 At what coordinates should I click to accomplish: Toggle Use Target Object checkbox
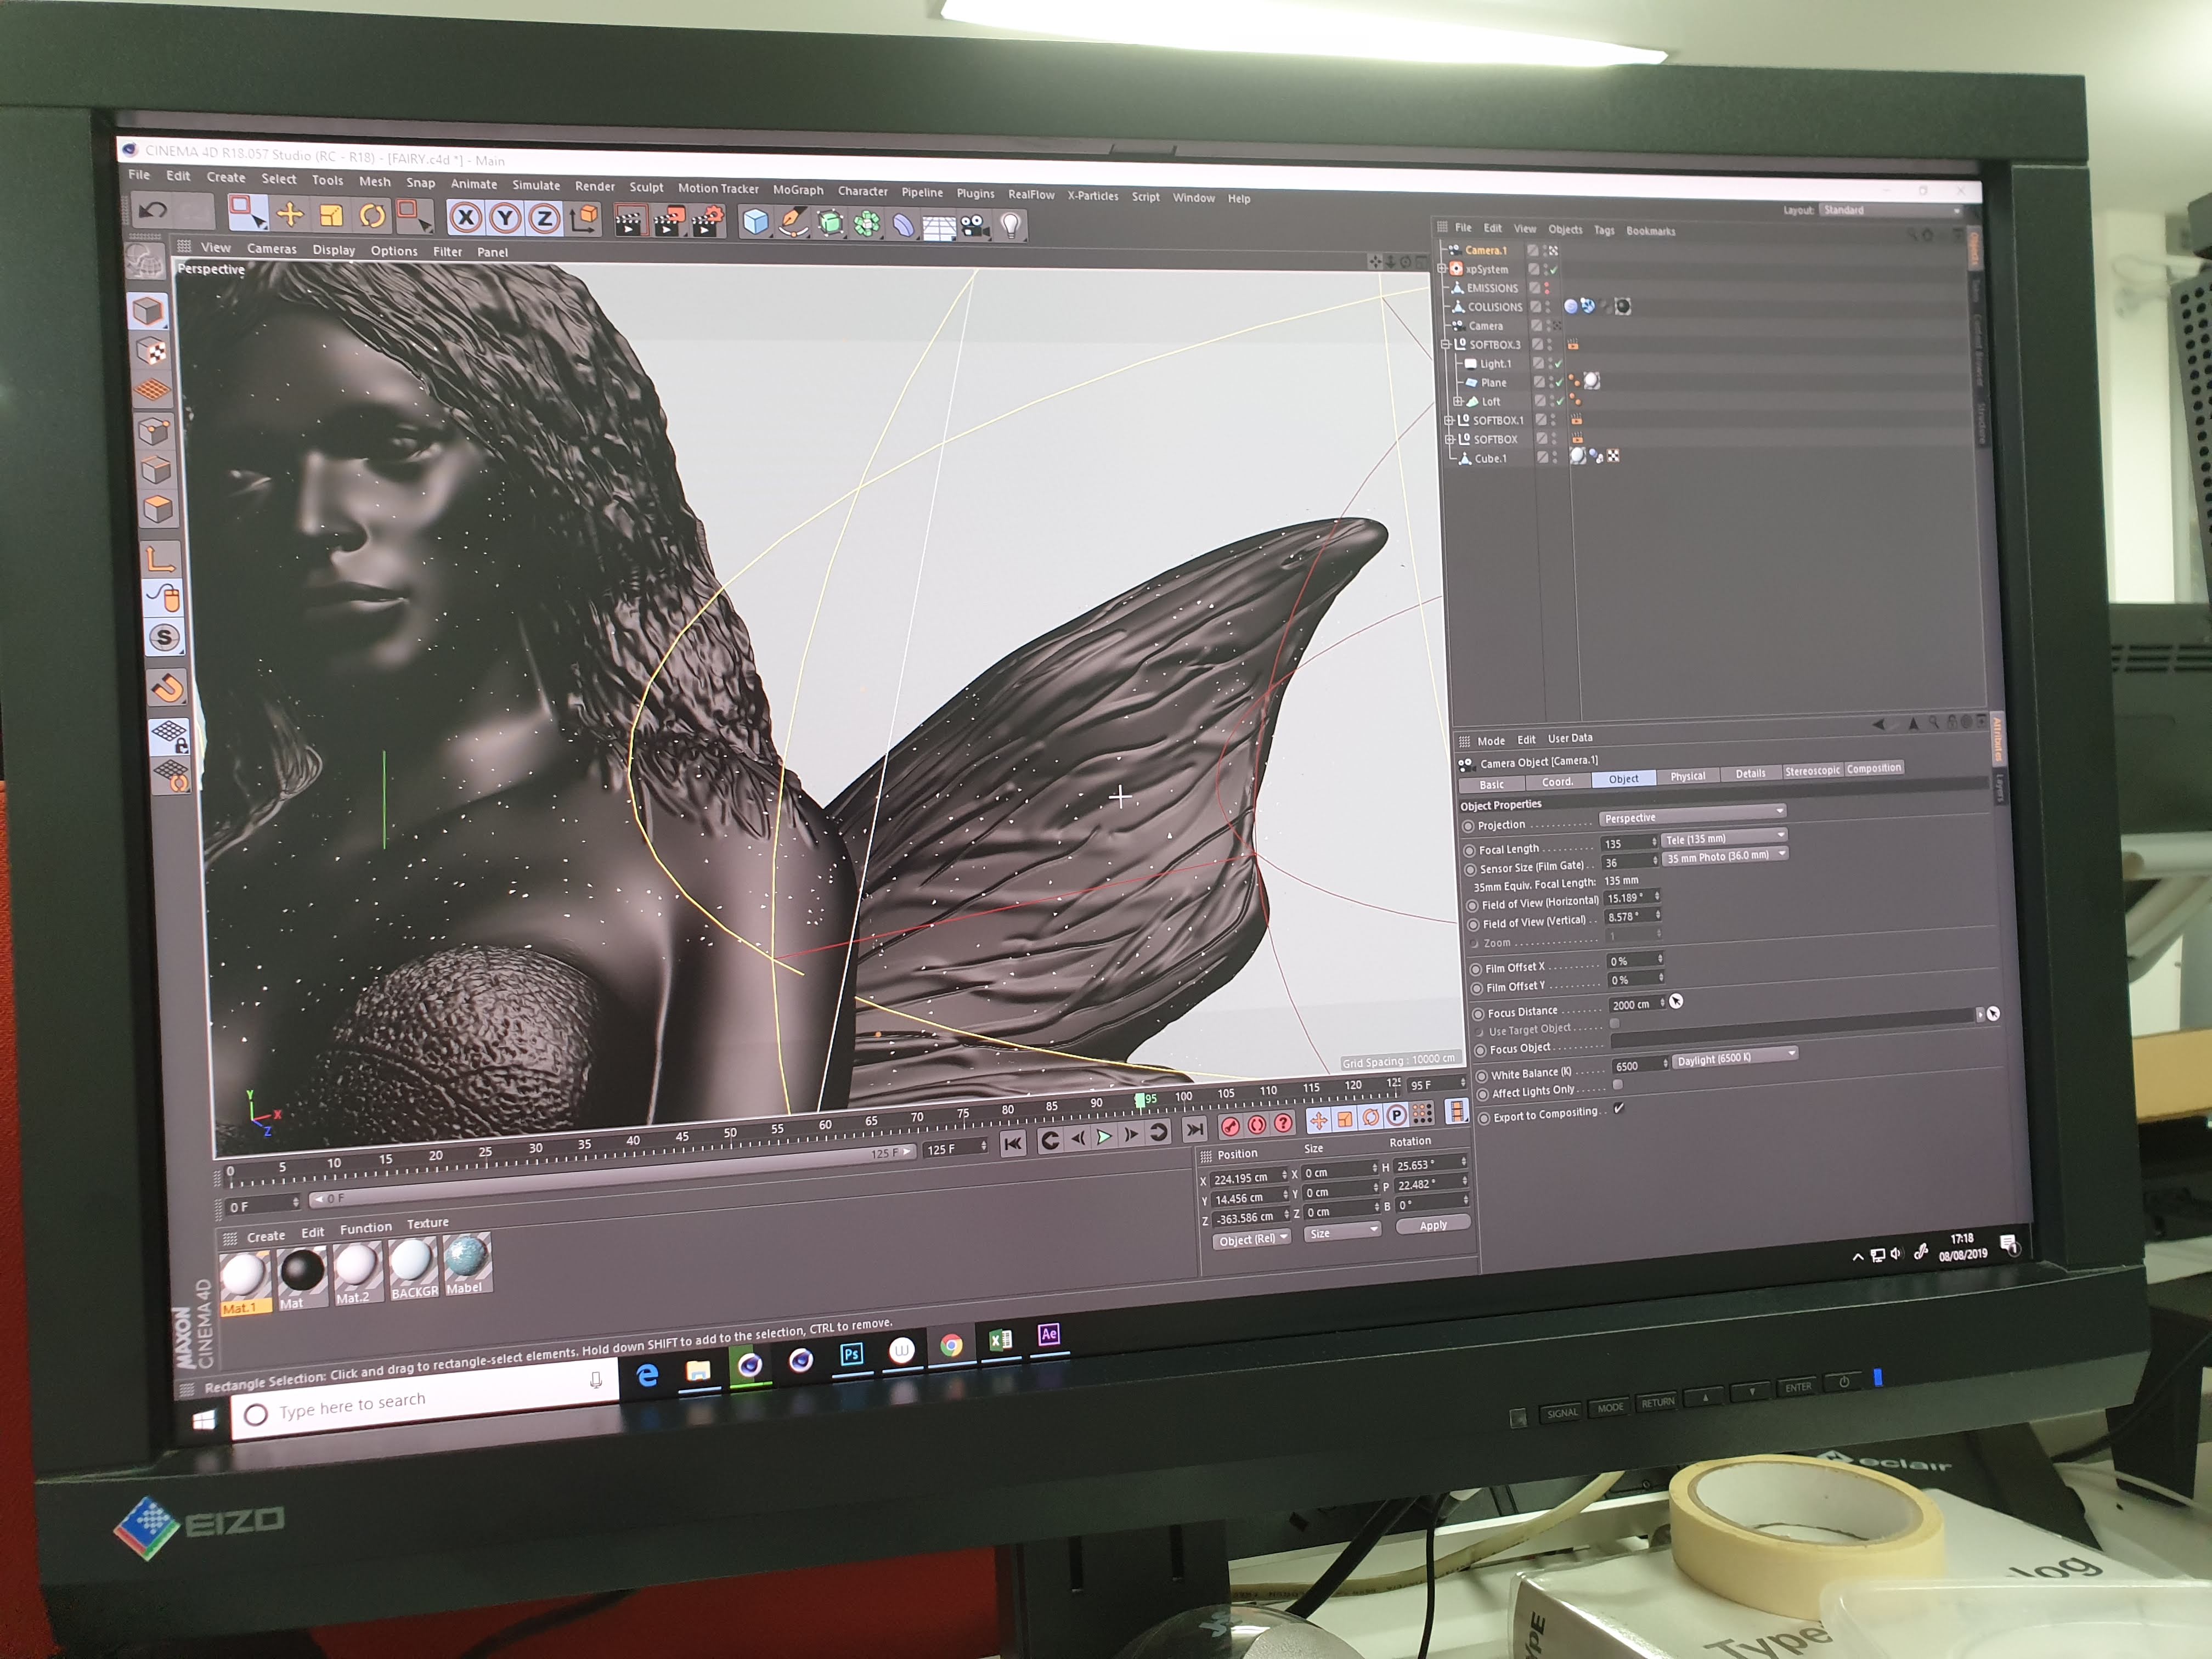(1614, 1024)
